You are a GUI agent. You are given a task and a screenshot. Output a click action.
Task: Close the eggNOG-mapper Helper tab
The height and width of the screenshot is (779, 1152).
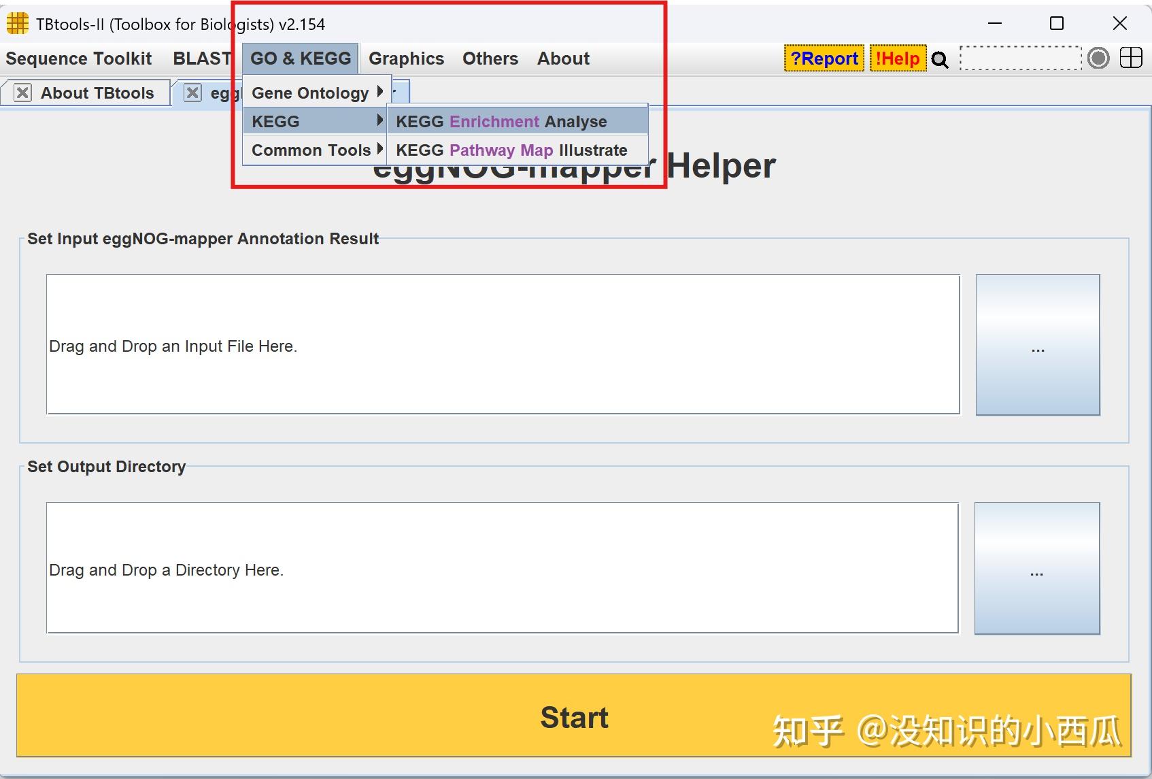click(x=192, y=92)
